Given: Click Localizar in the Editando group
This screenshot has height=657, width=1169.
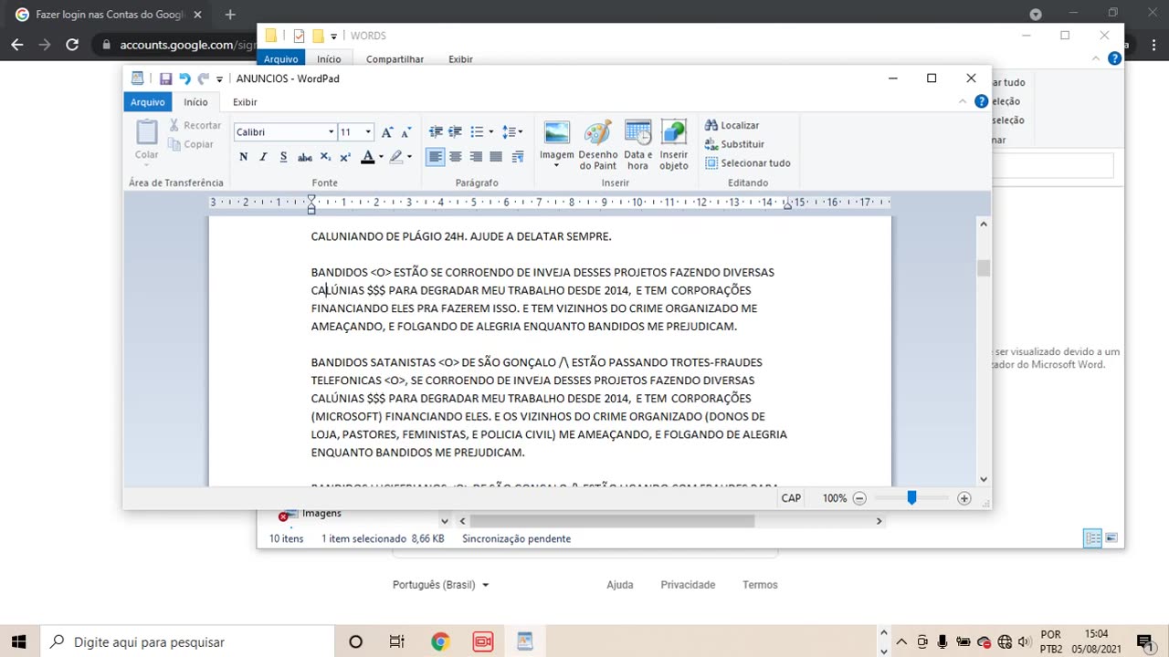Looking at the screenshot, I should [x=732, y=125].
